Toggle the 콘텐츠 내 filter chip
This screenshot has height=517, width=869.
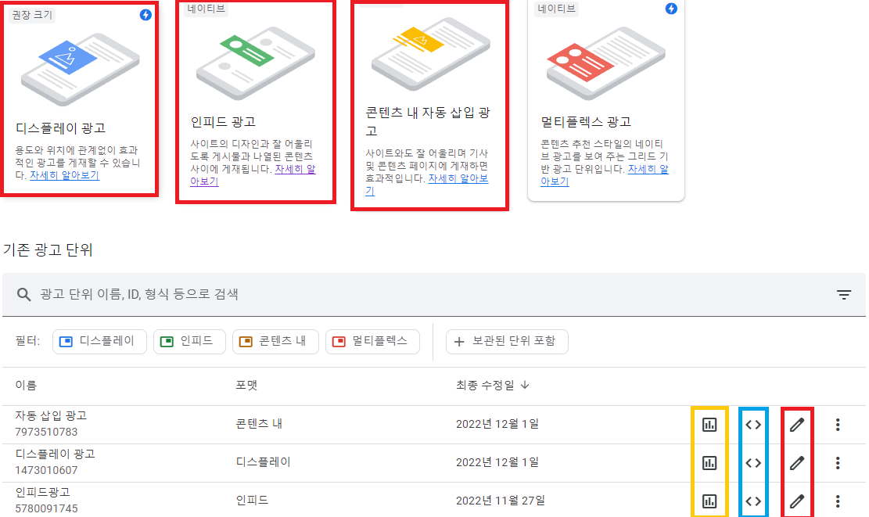click(275, 341)
